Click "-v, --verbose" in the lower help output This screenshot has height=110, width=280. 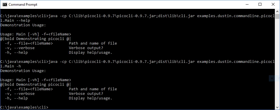click(20, 93)
